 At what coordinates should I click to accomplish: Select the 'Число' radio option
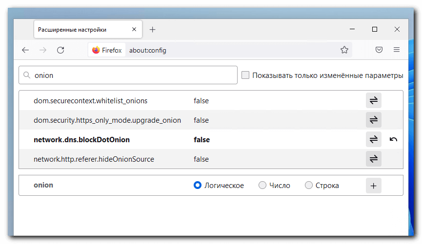[x=262, y=186]
